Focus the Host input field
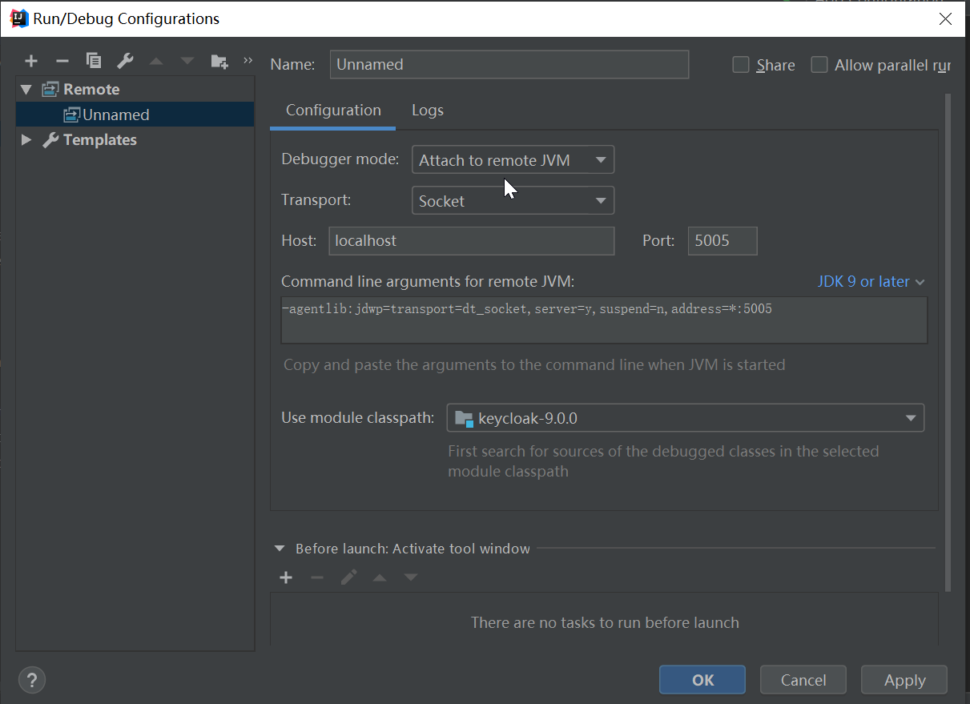Viewport: 970px width, 704px height. [x=471, y=240]
